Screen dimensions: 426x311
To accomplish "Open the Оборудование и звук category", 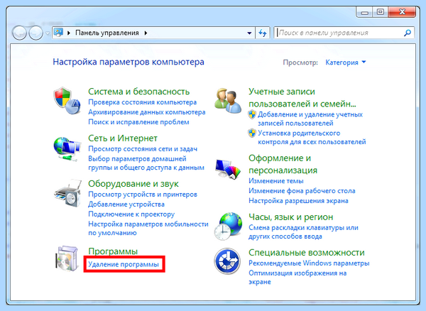I will [x=133, y=184].
